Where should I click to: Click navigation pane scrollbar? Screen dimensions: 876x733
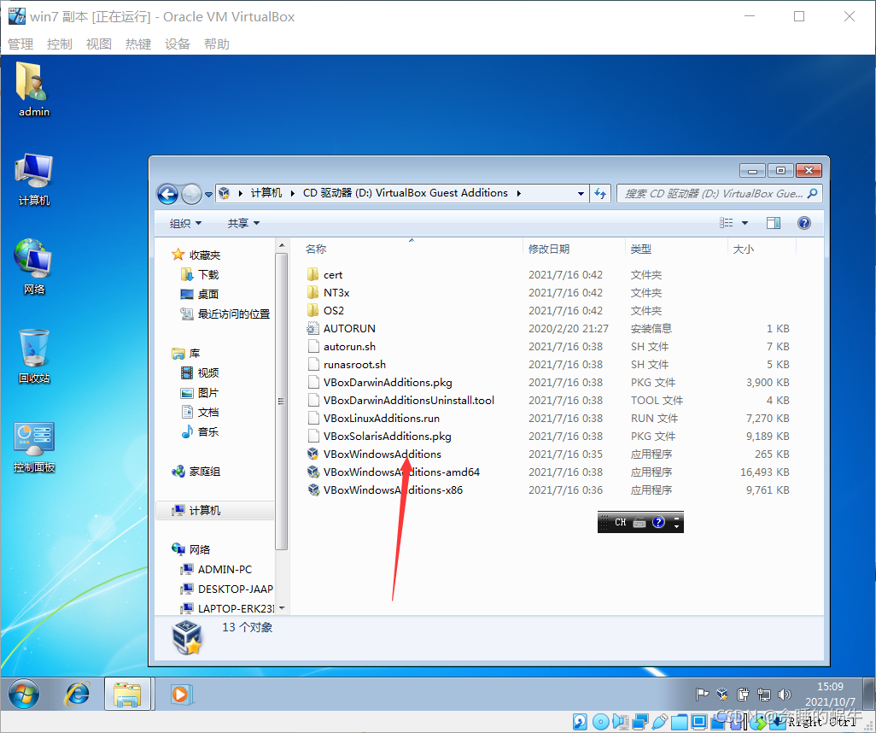(x=282, y=401)
